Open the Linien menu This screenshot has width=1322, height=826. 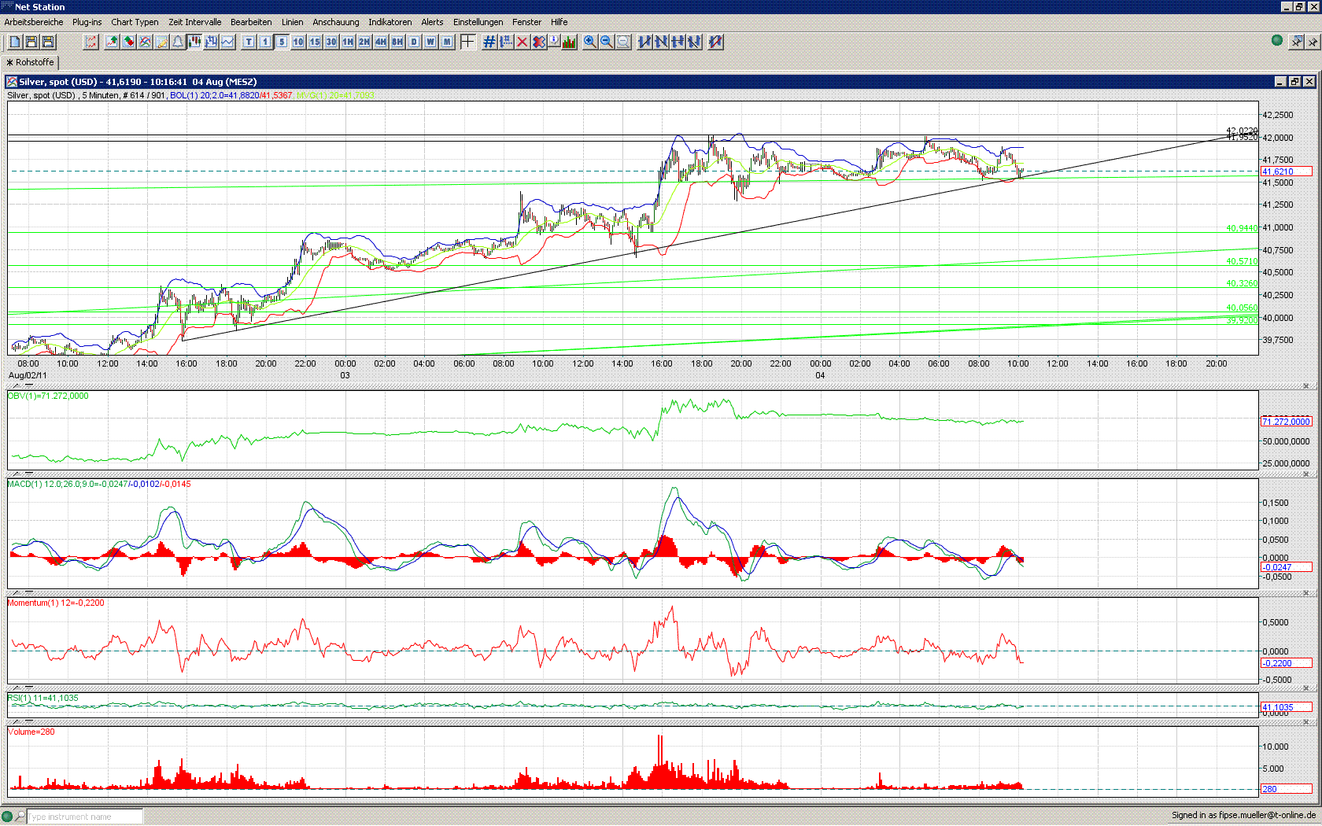(292, 22)
